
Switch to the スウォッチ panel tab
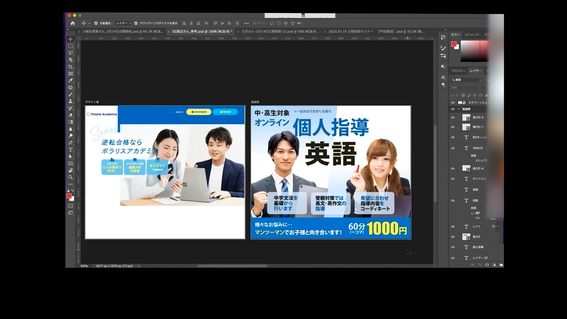pos(472,35)
